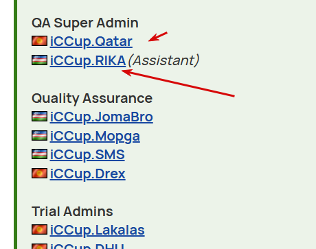Open the partially visible iCCup.DHU link
Viewport: 316px width, 249px height.
pos(87,246)
